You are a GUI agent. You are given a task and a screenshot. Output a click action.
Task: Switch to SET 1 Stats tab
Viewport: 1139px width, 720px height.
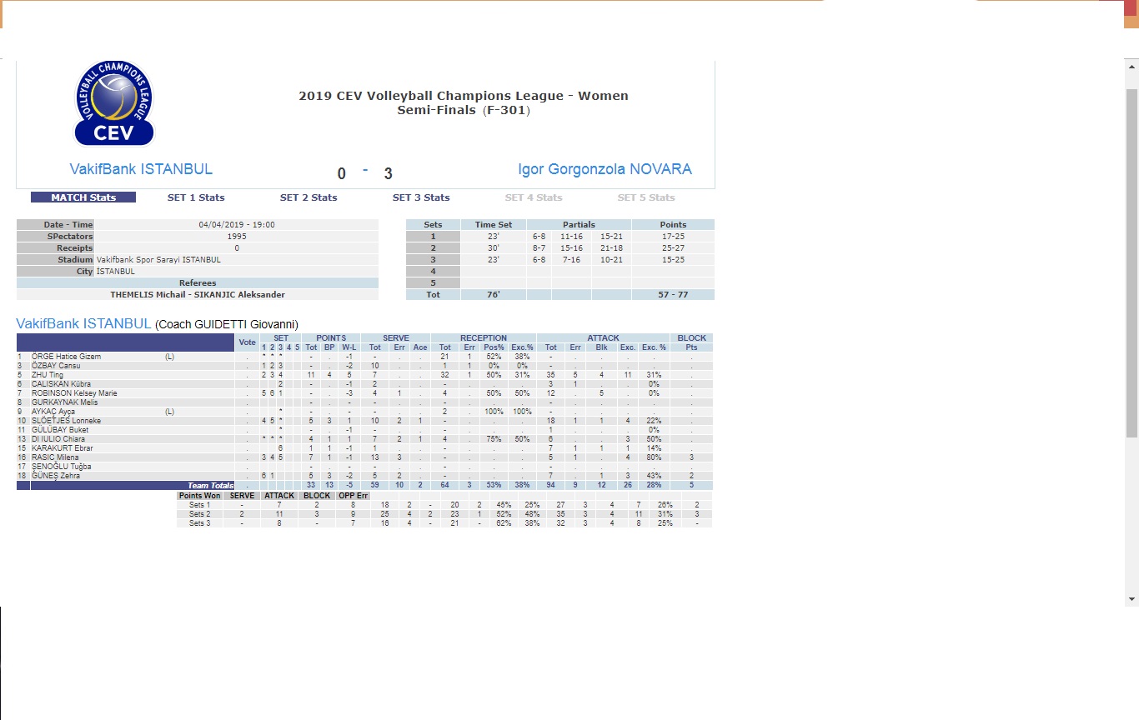click(x=196, y=197)
